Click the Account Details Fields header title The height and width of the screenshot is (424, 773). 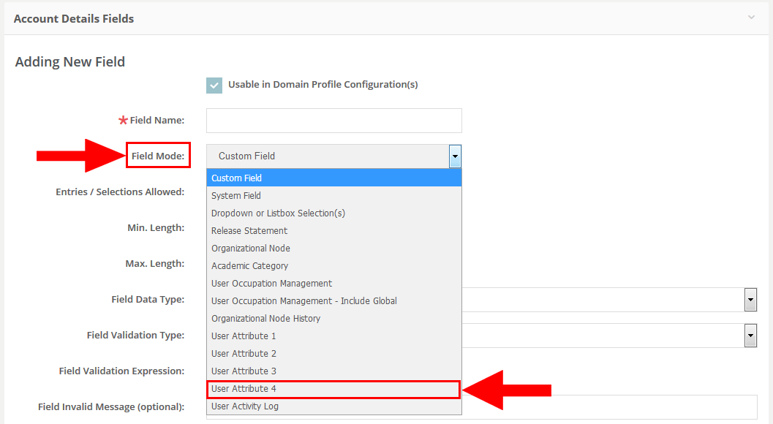click(74, 19)
